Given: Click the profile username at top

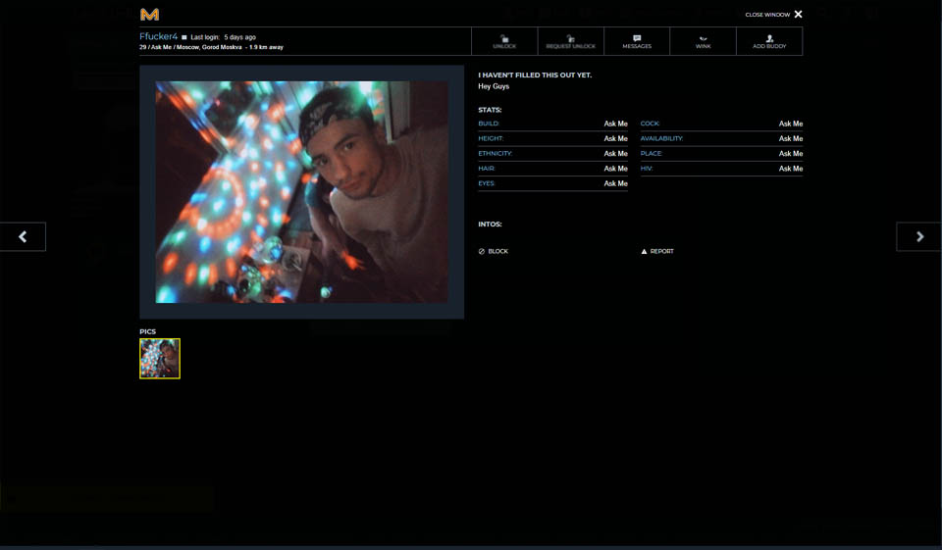Looking at the screenshot, I should [x=158, y=36].
